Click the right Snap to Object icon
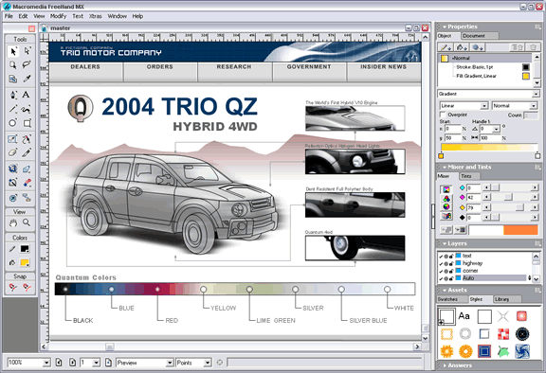This screenshot has height=373, width=546. (27, 288)
